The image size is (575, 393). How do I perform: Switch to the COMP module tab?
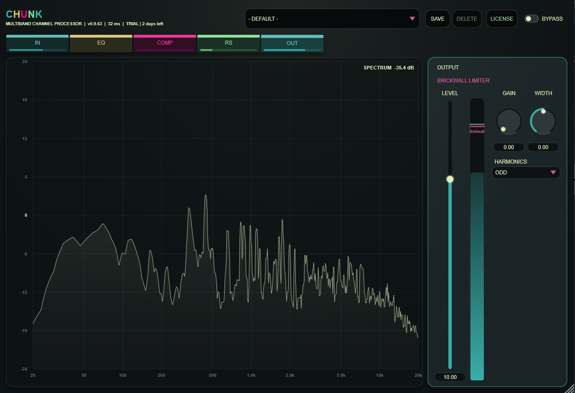click(165, 43)
